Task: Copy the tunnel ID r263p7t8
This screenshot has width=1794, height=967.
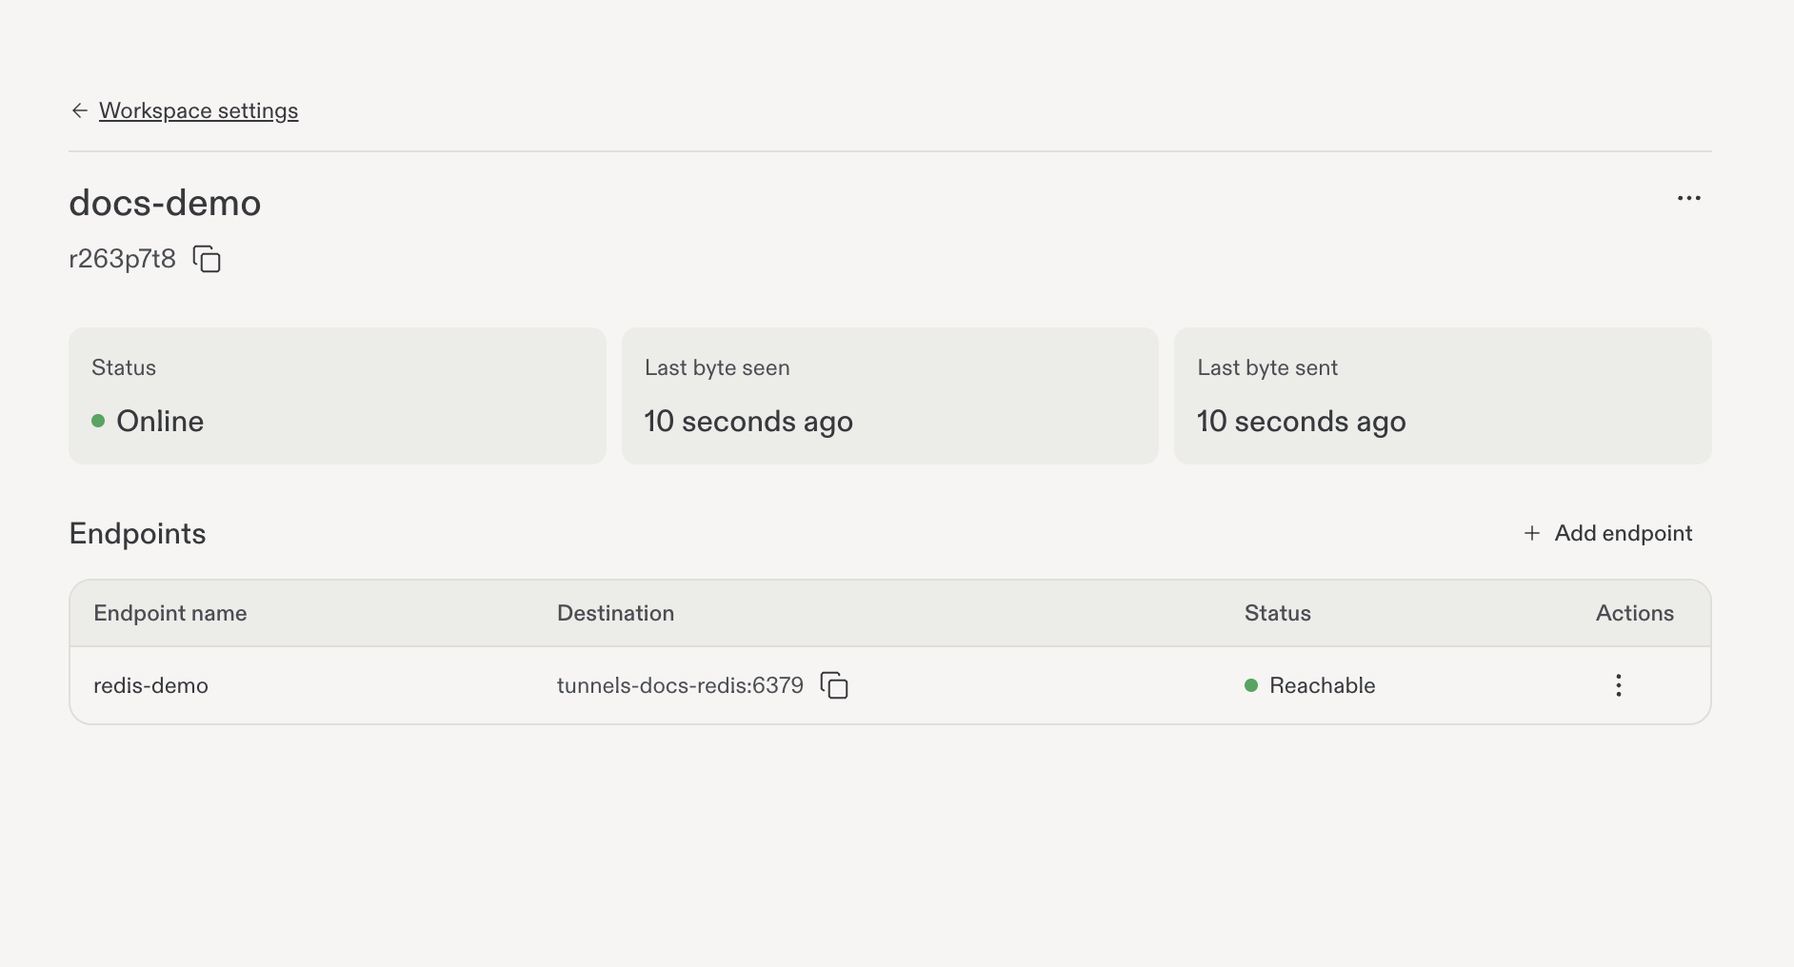Action: coord(207,259)
